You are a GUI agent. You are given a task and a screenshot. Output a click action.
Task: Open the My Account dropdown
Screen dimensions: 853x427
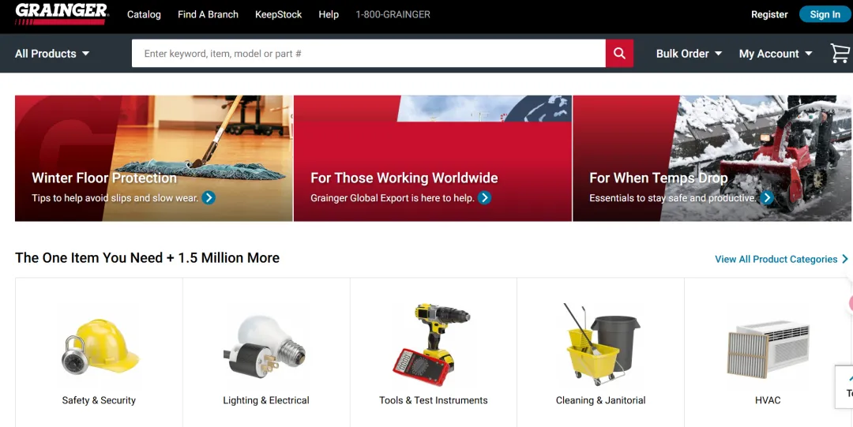(776, 54)
